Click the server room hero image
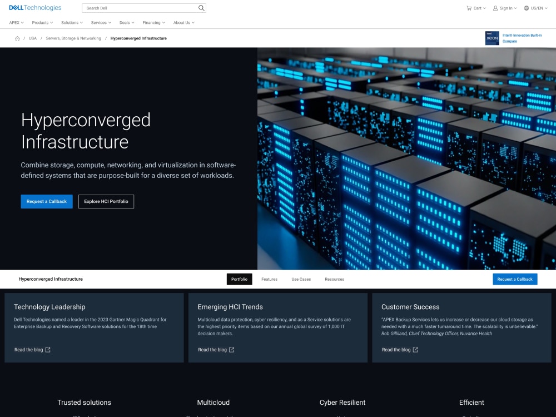Screen dimensions: 556x417 [406, 158]
